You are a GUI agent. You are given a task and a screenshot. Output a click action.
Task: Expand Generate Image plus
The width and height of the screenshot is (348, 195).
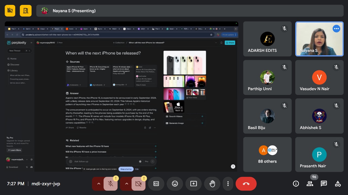[202, 123]
